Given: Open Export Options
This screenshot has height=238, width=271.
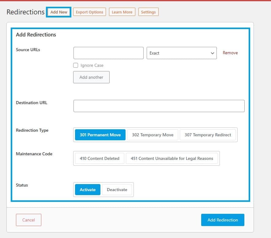Looking at the screenshot, I should [x=89, y=12].
